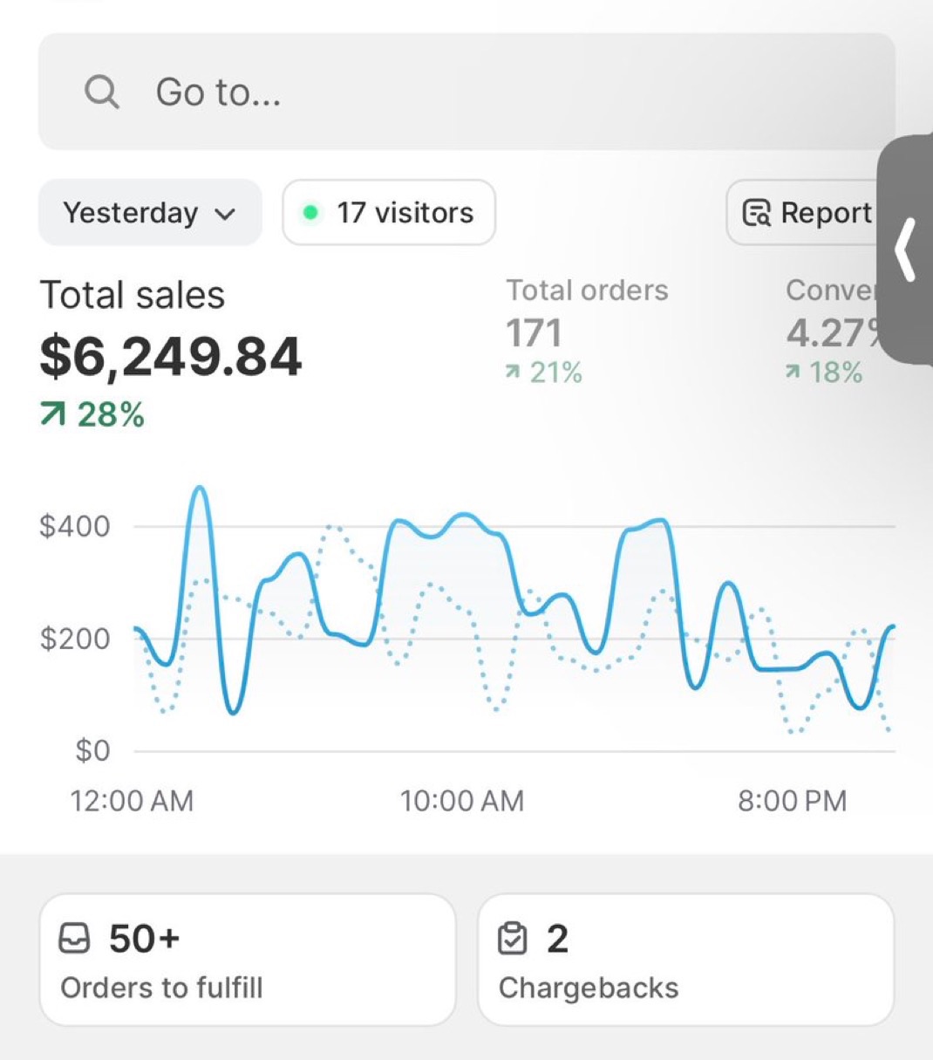Viewport: 933px width, 1060px height.
Task: Click the 18% conversion increase indicator
Action: [824, 373]
